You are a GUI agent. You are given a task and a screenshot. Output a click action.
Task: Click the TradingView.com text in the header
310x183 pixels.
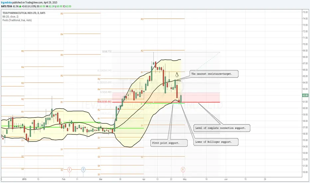point(34,3)
